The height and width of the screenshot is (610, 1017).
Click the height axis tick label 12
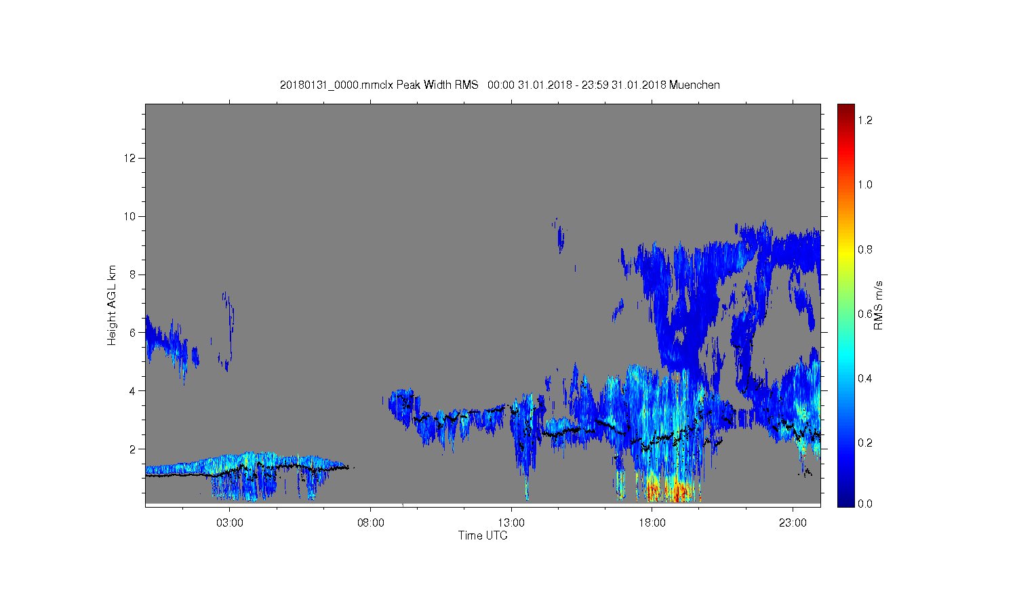[130, 158]
